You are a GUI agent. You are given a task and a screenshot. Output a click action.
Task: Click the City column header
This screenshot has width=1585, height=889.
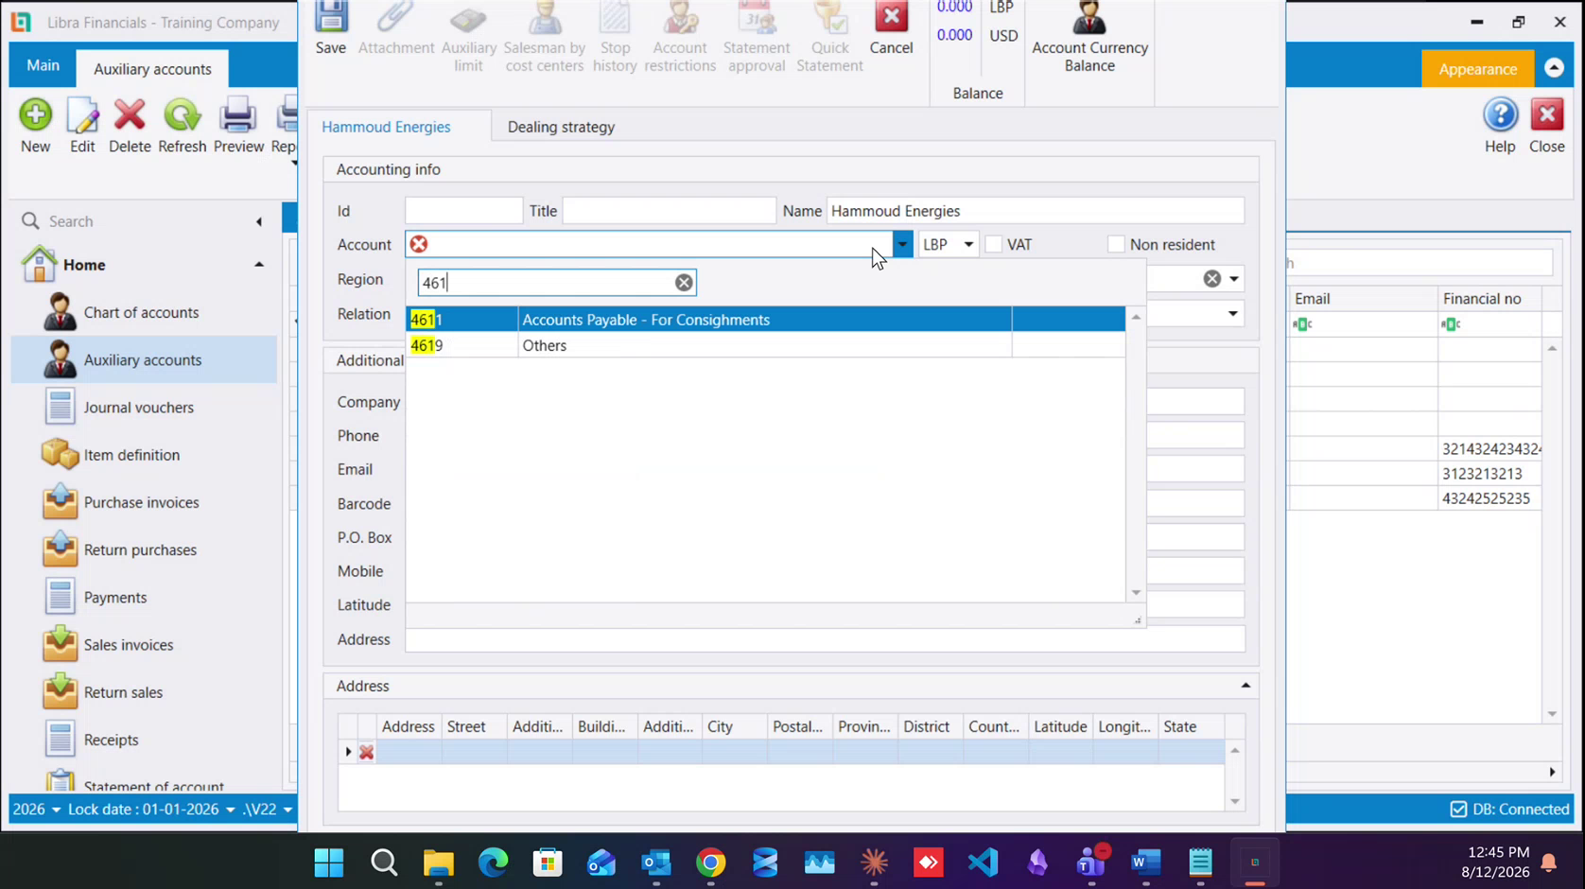click(x=734, y=726)
